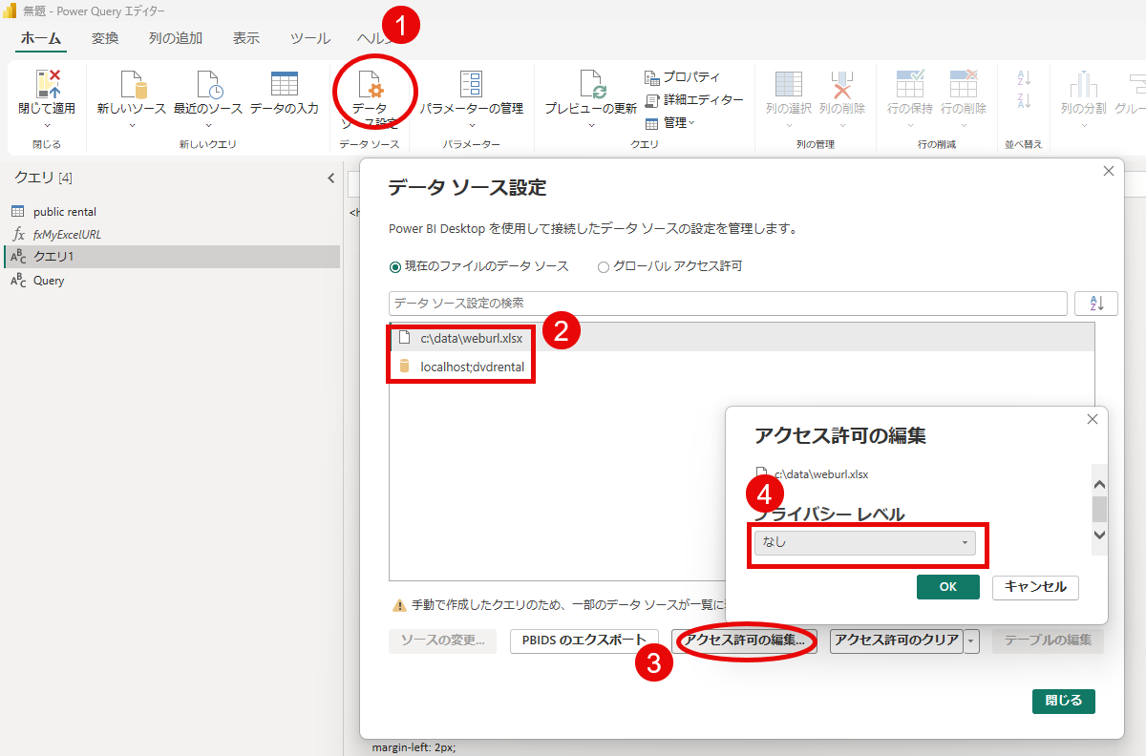Viewport: 1146px width, 756px height.
Task: Open Recent Sources (最近のソース) icon
Action: pyautogui.click(x=208, y=84)
